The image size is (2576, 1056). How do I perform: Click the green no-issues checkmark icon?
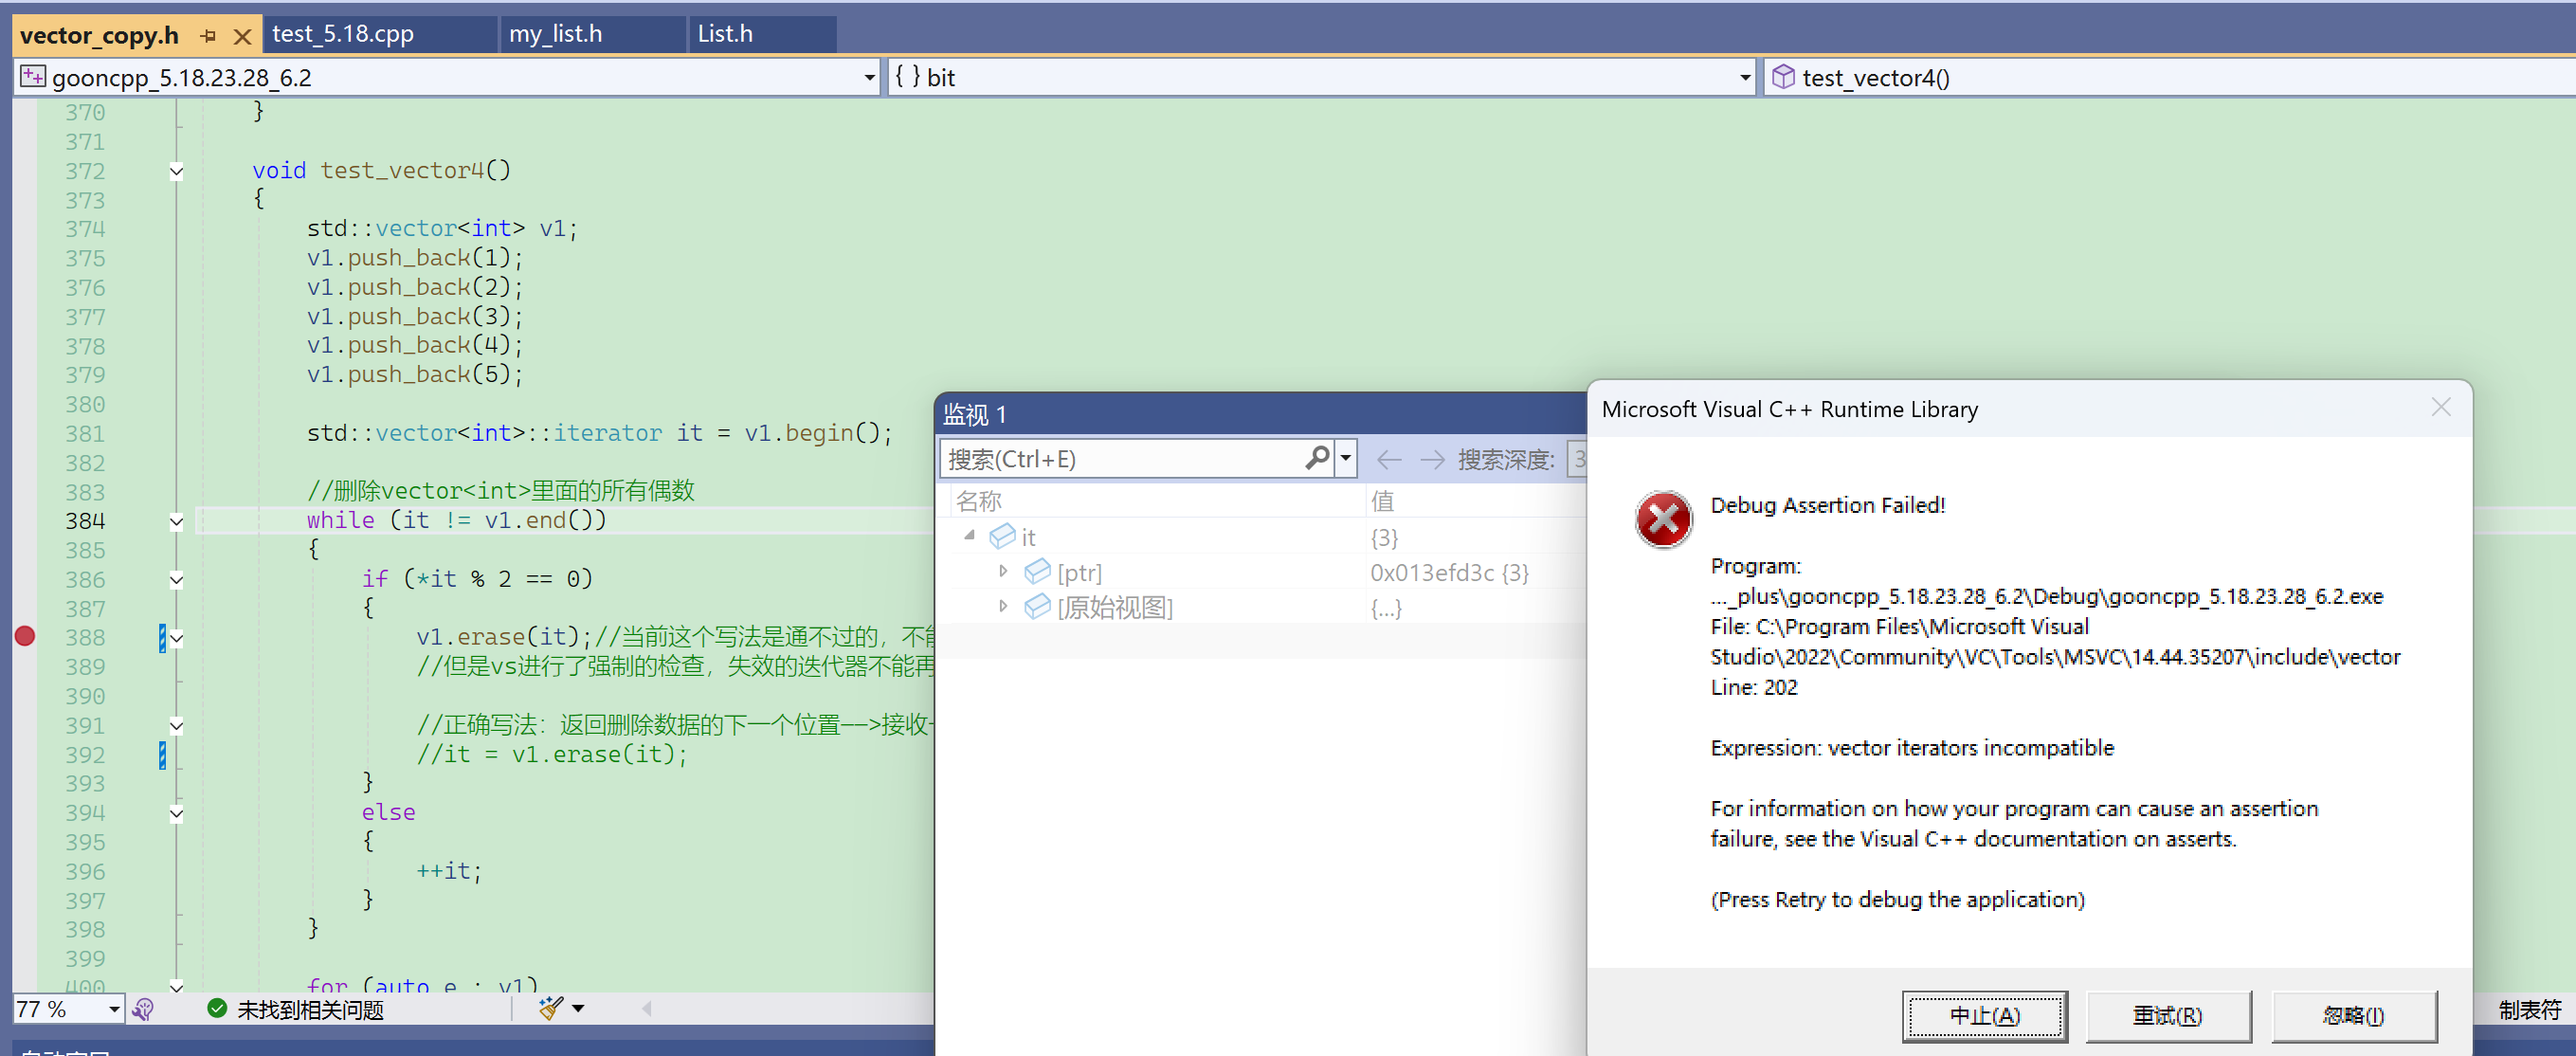[x=217, y=1008]
